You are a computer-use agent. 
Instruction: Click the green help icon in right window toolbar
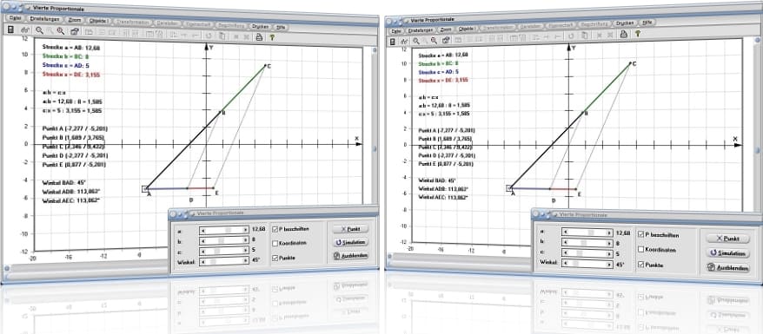[x=637, y=34]
